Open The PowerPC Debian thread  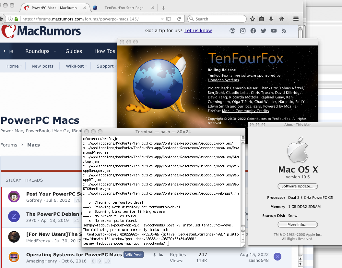[54, 214]
